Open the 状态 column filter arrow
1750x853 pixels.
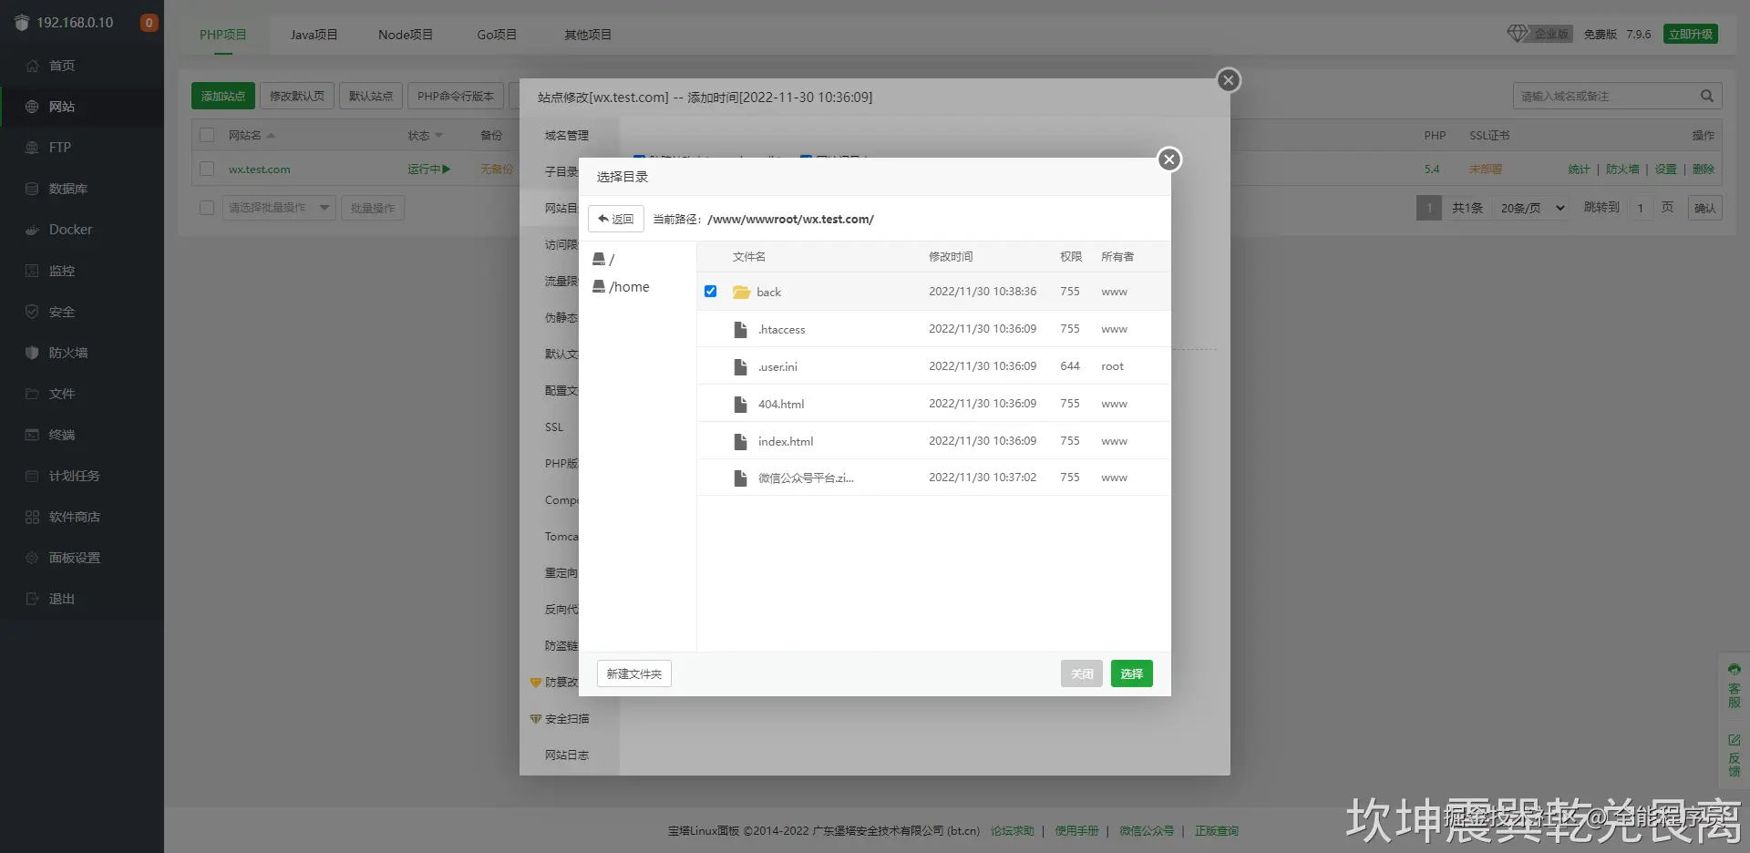(x=439, y=136)
